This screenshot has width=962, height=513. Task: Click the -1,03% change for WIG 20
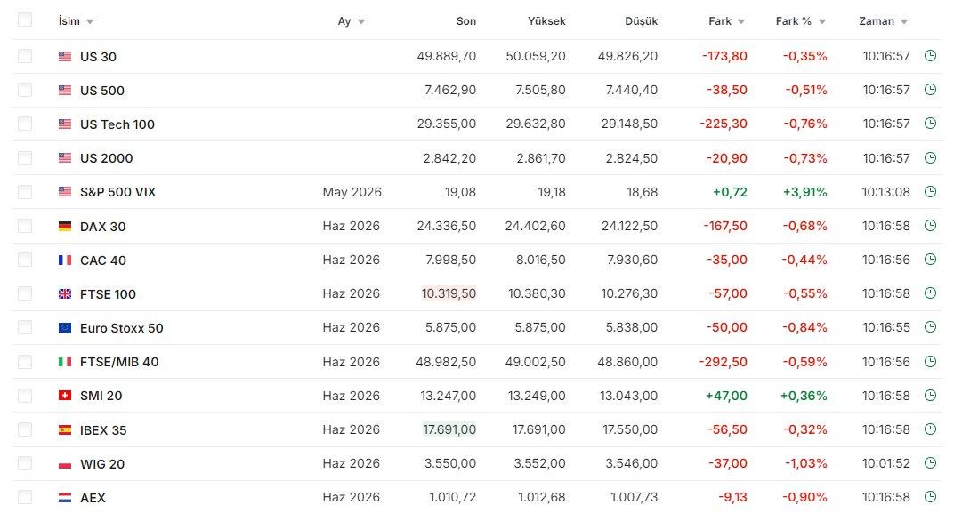(x=806, y=463)
